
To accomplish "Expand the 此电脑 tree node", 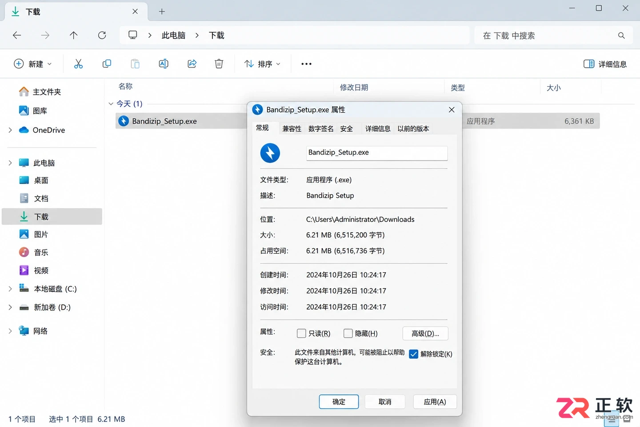I will tap(10, 163).
